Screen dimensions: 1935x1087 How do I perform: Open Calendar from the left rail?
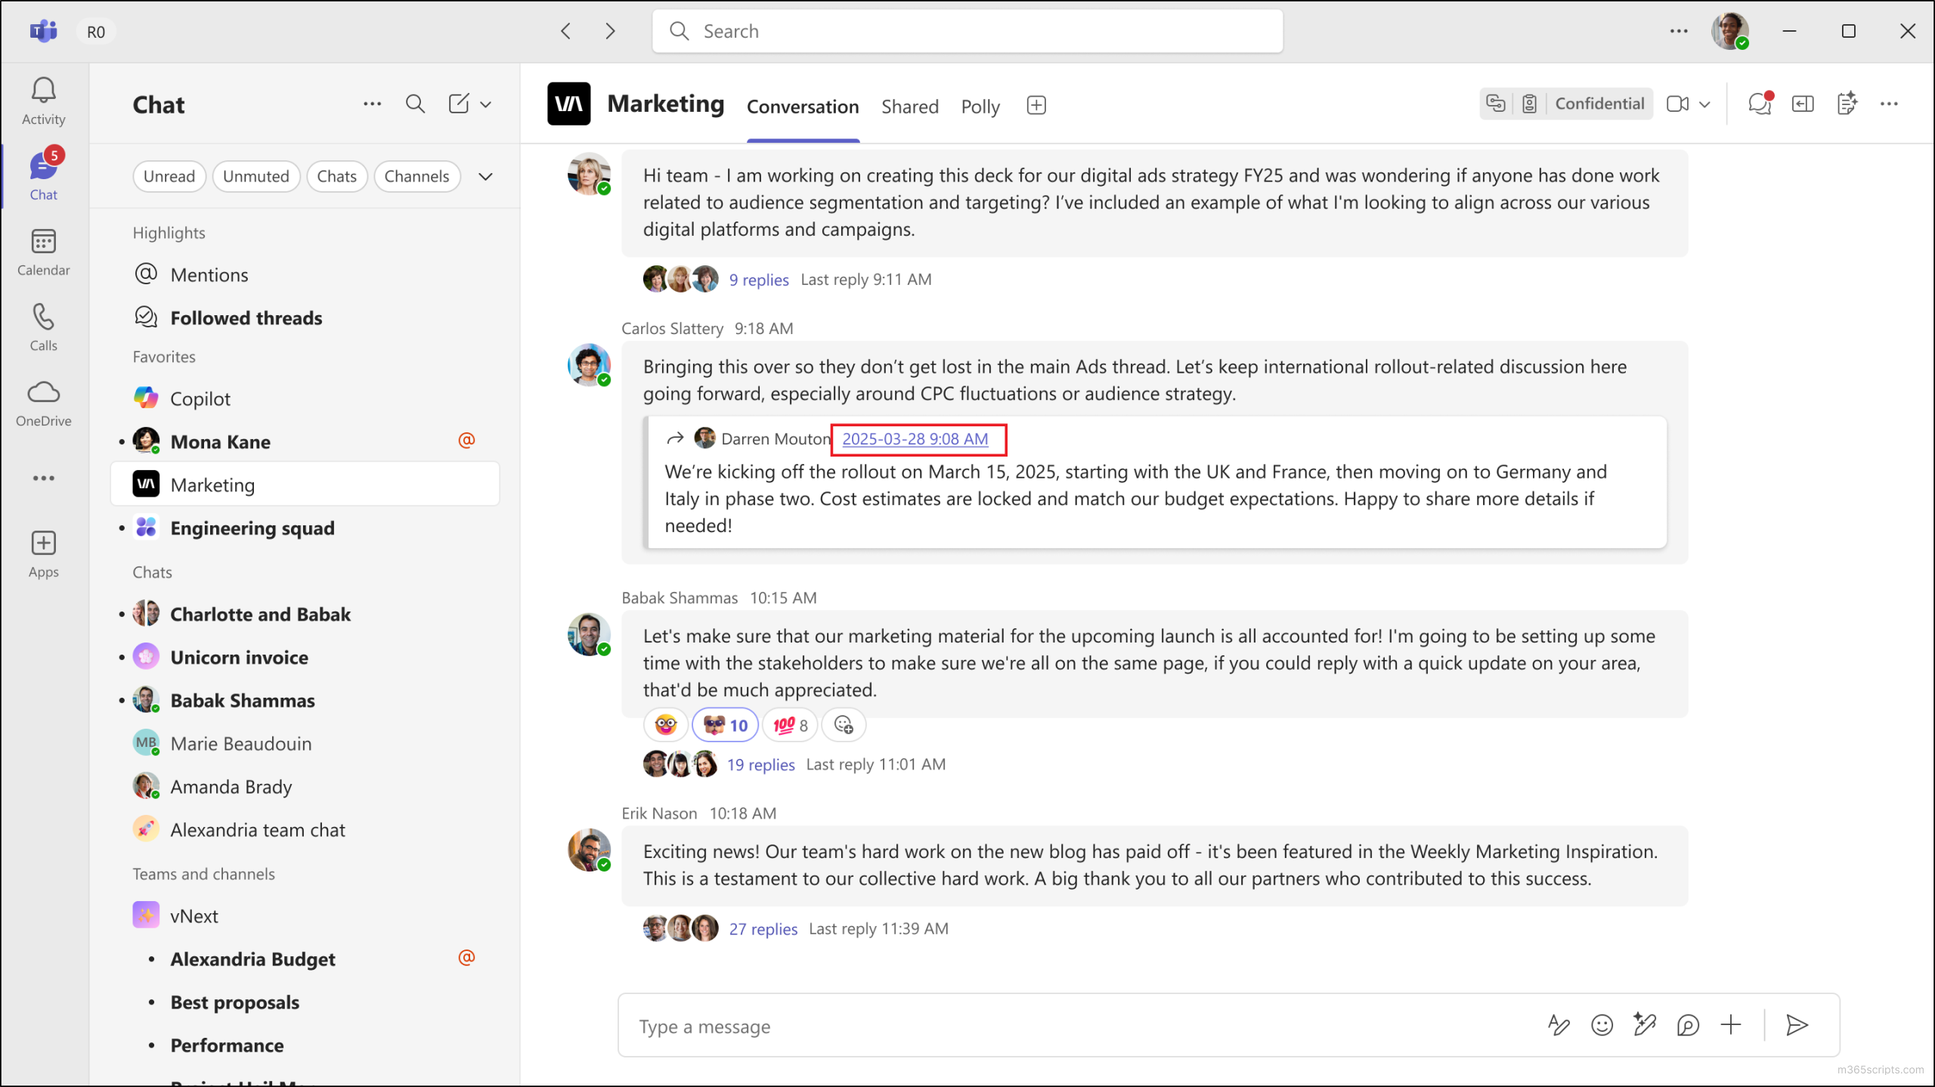43,252
